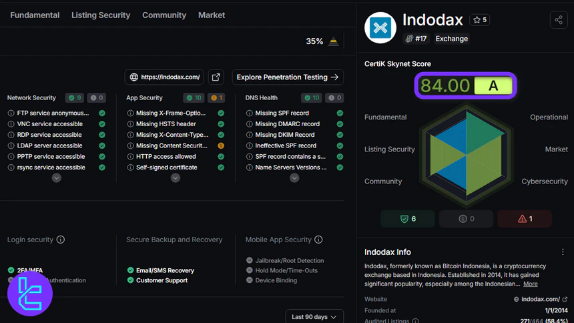Click the share icon button
The height and width of the screenshot is (323, 574).
click(559, 20)
